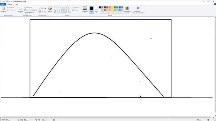Select the Color picker eyedropper tool
Image resolution: width=216 pixels, height=121 pixels.
[x=43, y=12]
